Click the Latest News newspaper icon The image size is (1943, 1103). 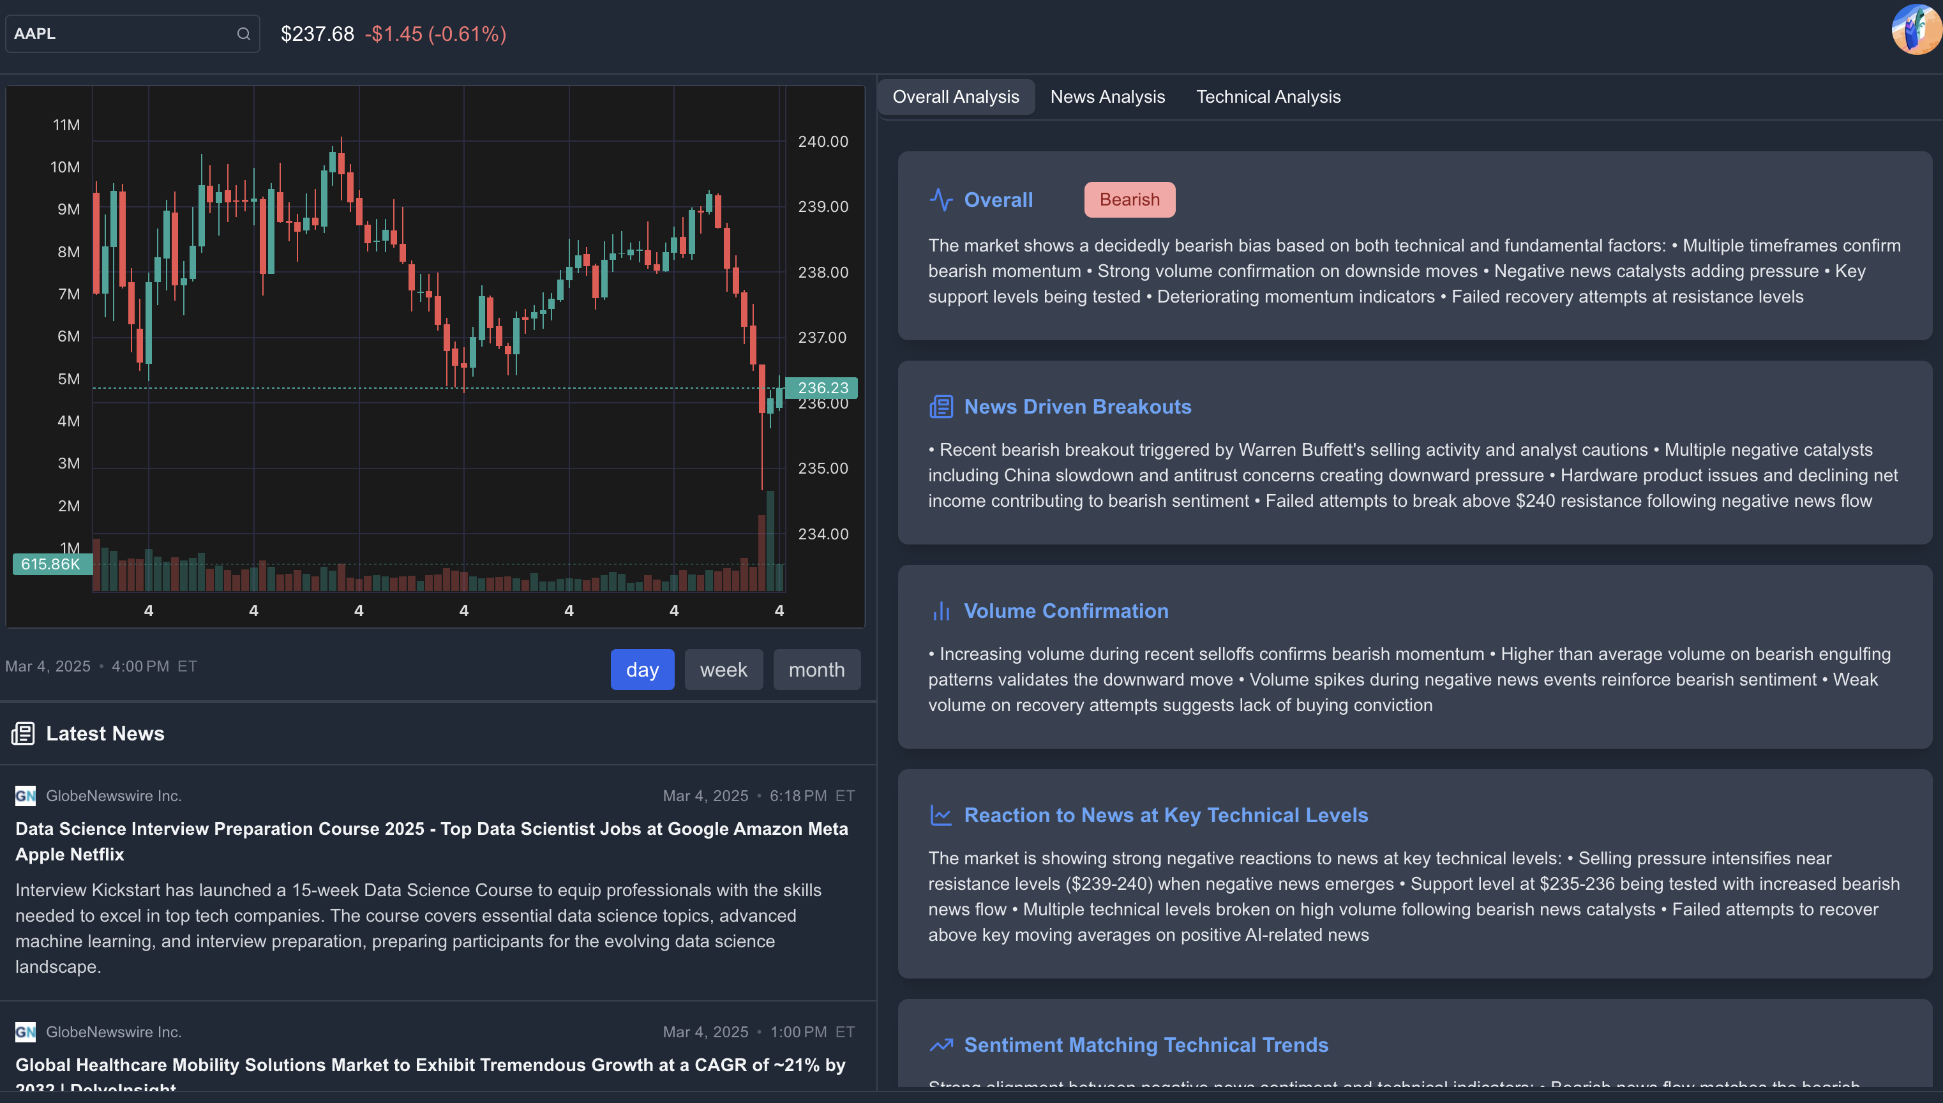tap(23, 733)
